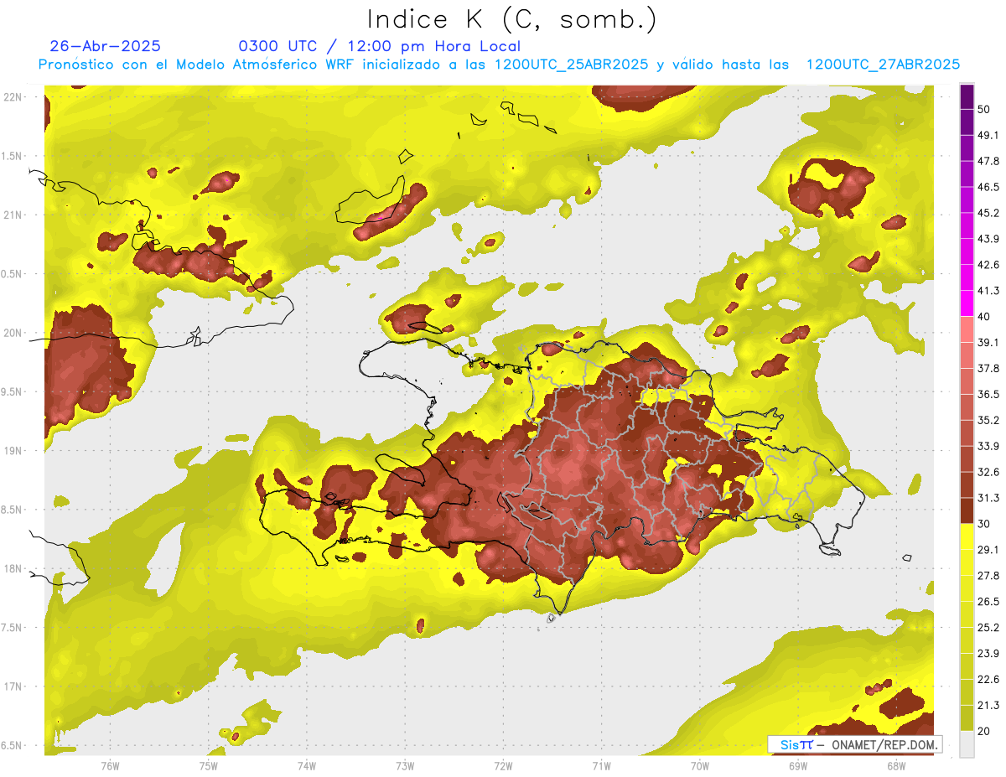
Task: Click longitude label '69W'
Action: coord(797,766)
